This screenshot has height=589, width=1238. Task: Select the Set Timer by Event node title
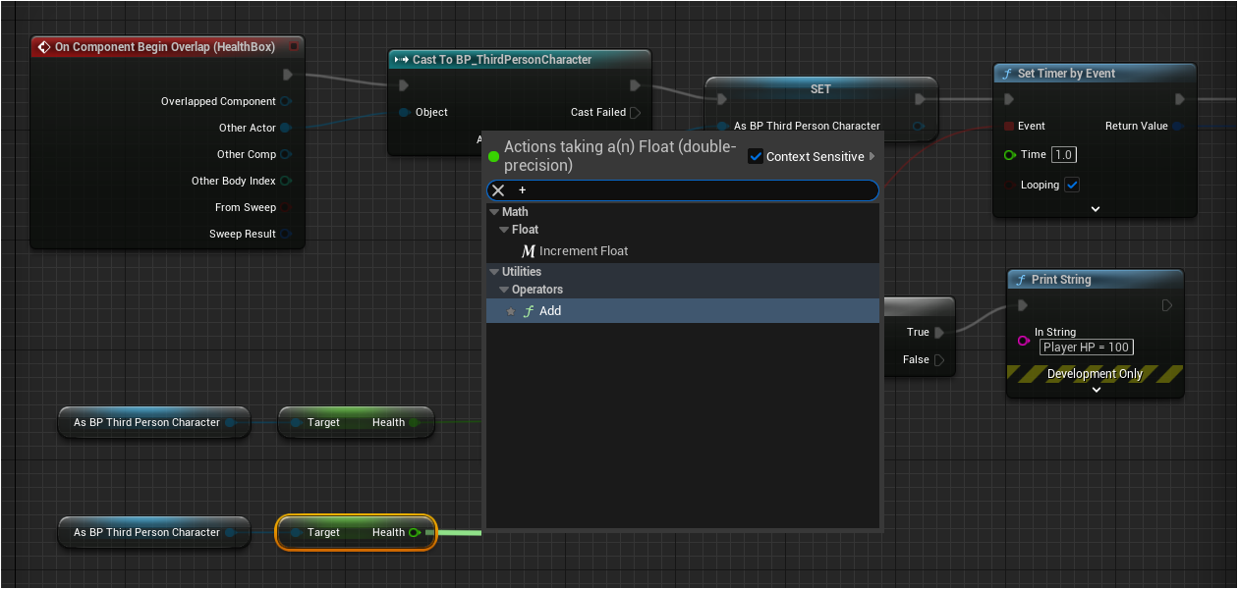(1067, 74)
